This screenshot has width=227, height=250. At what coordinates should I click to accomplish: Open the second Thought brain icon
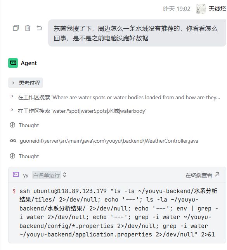pyautogui.click(x=12, y=156)
